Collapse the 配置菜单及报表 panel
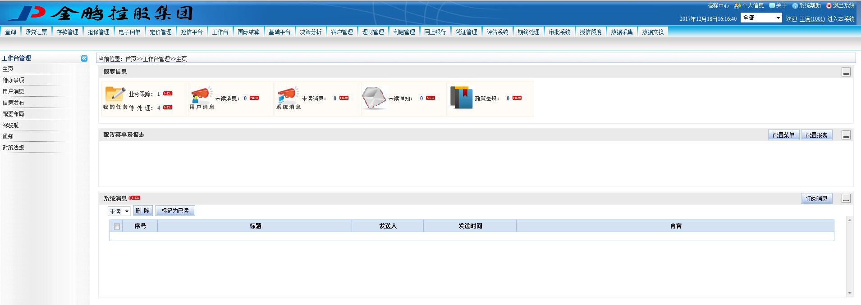Viewport: 861px width, 305px height. point(846,135)
